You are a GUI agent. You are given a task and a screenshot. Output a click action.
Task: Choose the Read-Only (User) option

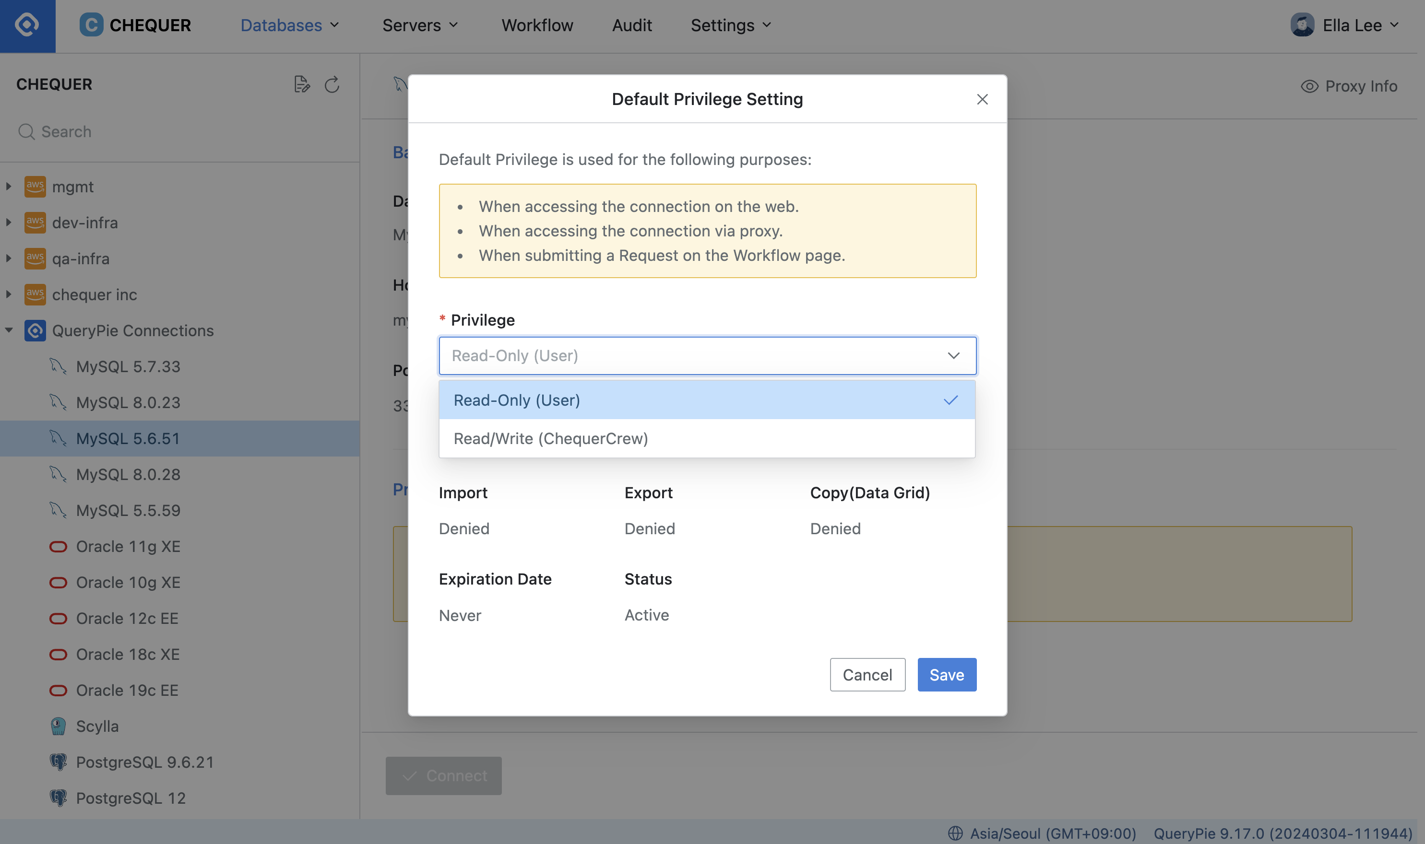coord(707,400)
